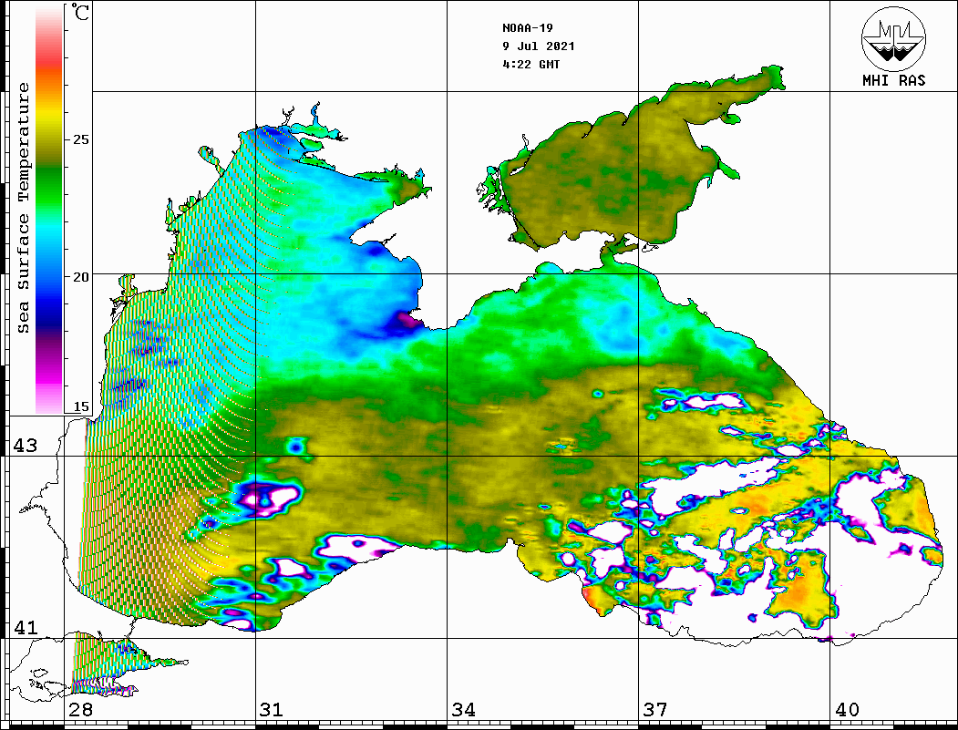Click the 'NOAA-19' satellite label

pyautogui.click(x=528, y=28)
